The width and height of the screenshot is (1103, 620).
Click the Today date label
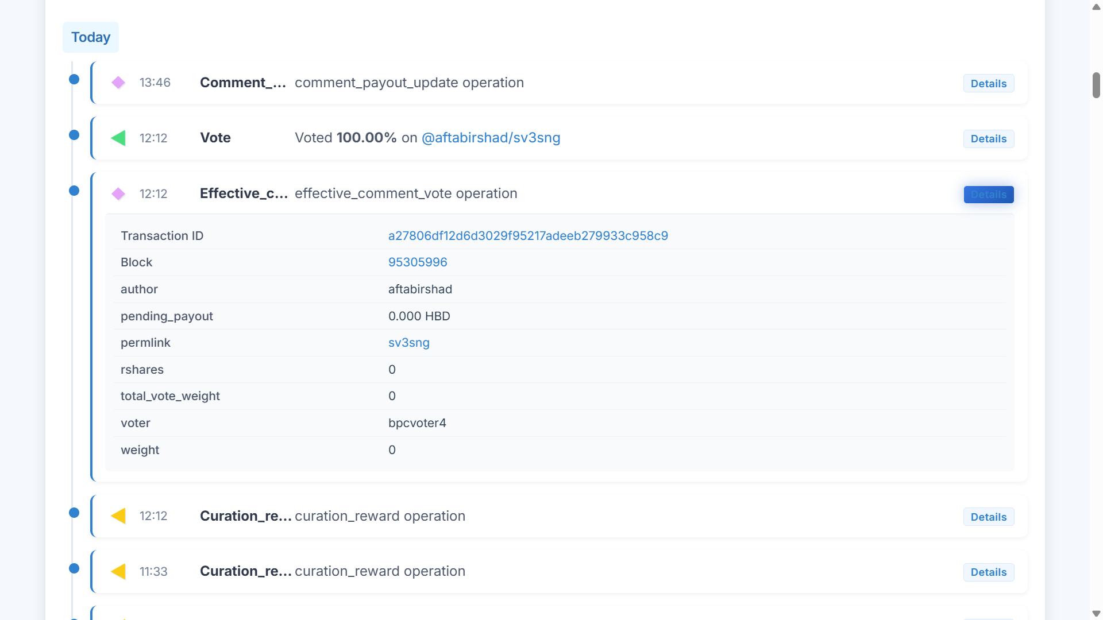point(91,37)
